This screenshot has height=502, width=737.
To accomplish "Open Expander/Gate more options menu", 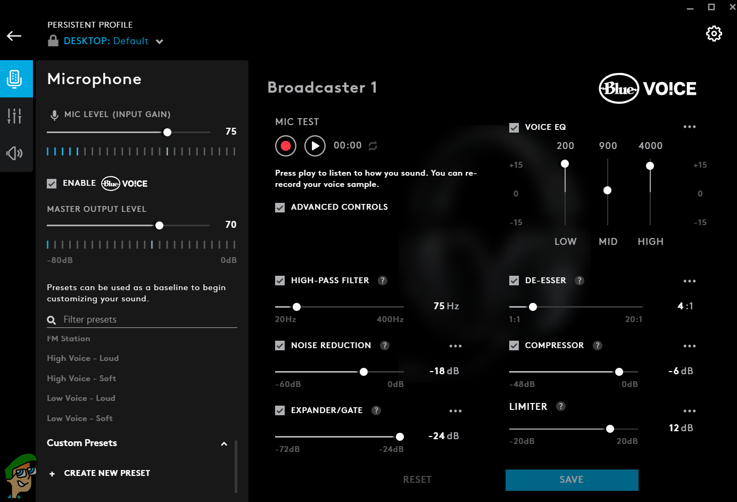I will click(456, 411).
